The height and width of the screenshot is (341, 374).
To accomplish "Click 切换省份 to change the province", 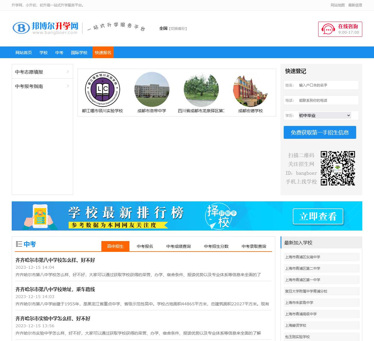I will (178, 28).
